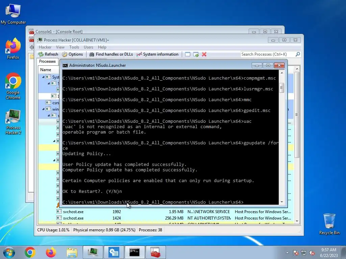Click the muted volume icon in system tray
Screen dimensions: 346x259
click(x=312, y=253)
